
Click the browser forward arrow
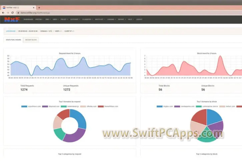point(8,13)
